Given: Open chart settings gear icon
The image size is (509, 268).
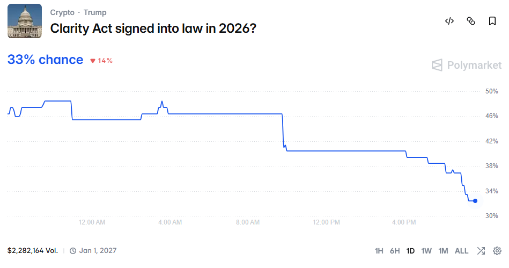Looking at the screenshot, I should click(497, 251).
